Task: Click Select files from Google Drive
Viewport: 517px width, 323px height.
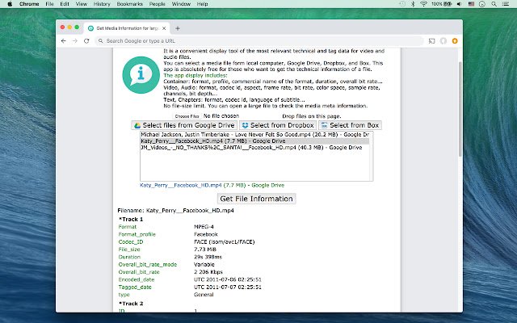Action: (x=184, y=125)
